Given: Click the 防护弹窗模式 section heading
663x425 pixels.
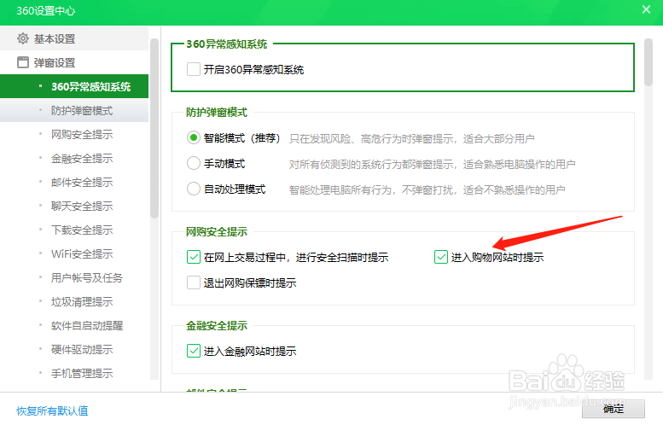Looking at the screenshot, I should (217, 113).
